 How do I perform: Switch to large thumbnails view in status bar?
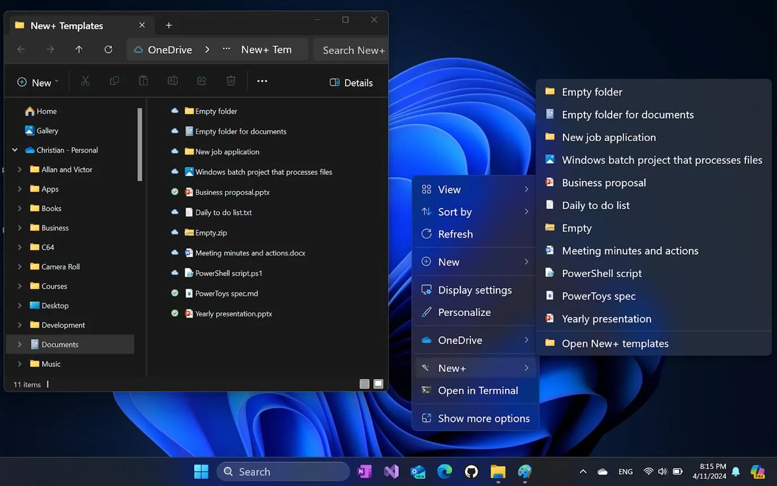coord(378,384)
